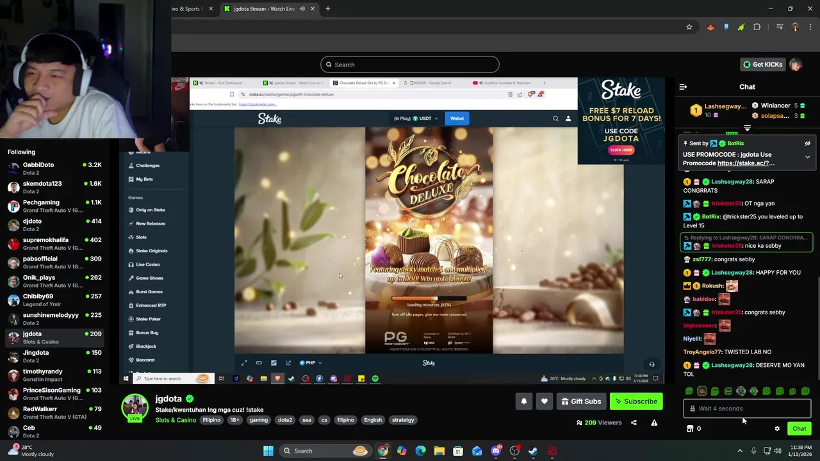Screen dimensions: 820x461
Task: Focus the chat message input field
Action: point(747,408)
